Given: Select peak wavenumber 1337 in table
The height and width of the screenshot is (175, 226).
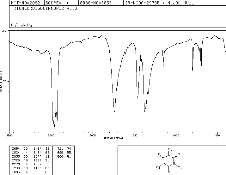Looking at the screenshot, I should coord(38,164).
